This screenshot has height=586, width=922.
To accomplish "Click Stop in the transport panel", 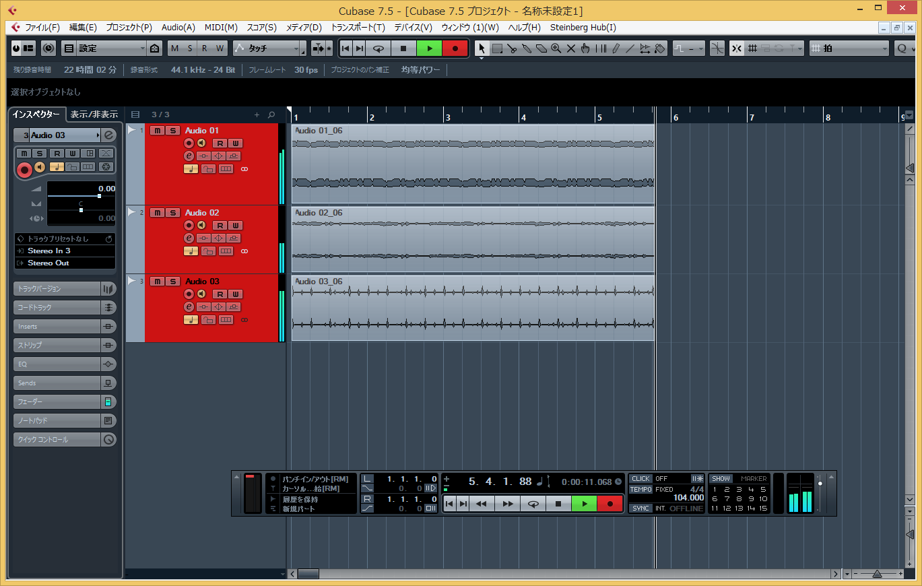I will coord(558,504).
